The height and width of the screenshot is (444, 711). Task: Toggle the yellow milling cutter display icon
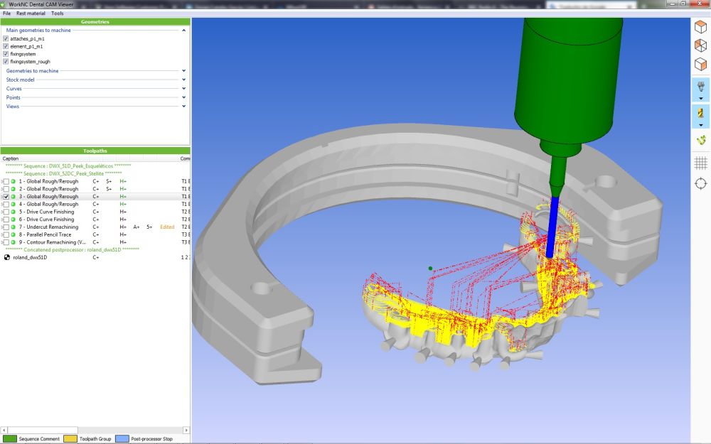click(700, 113)
